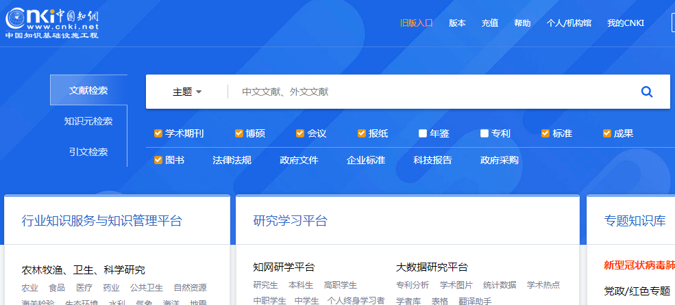Go to 个人/机构馆
Viewport: 675px width, 305px height.
click(569, 23)
